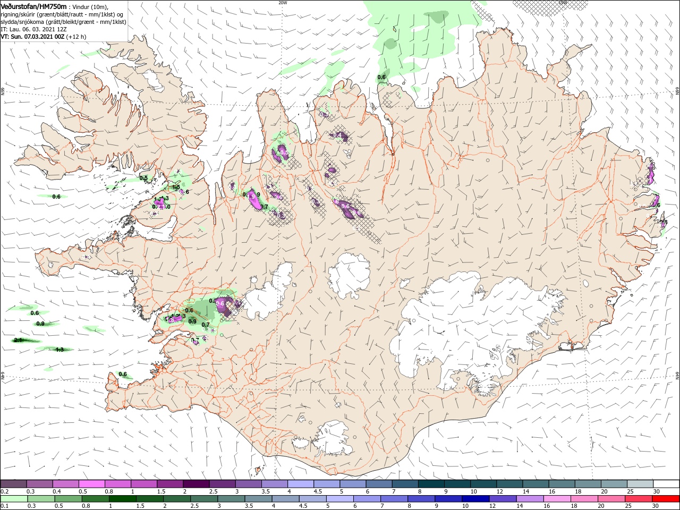
Task: Select the light green 0.3–0.5 swatch in bottom row
Action: (41, 499)
